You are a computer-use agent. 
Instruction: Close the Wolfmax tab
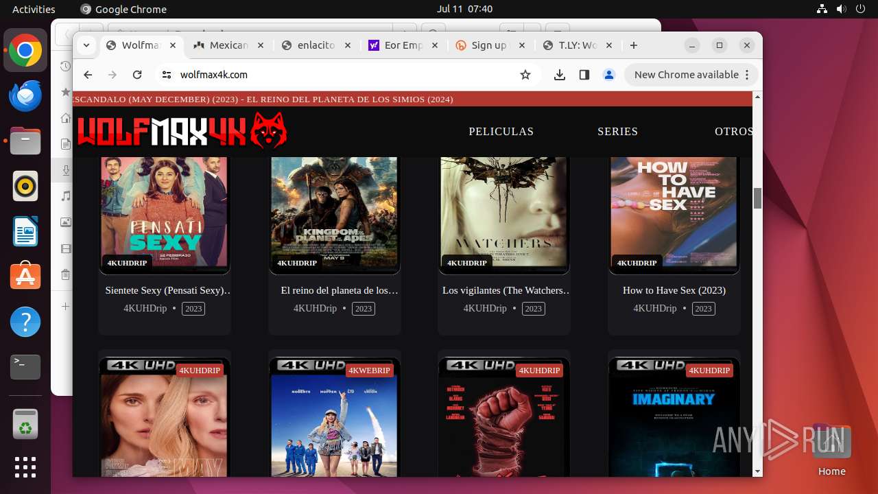pos(173,45)
